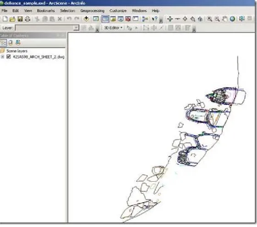Activate the Zoom Out magnifier
Image resolution: width=257 pixels, height=227 pixels.
click(217, 19)
